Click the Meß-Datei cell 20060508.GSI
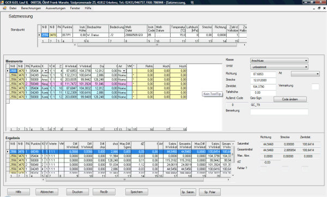 (136, 35)
